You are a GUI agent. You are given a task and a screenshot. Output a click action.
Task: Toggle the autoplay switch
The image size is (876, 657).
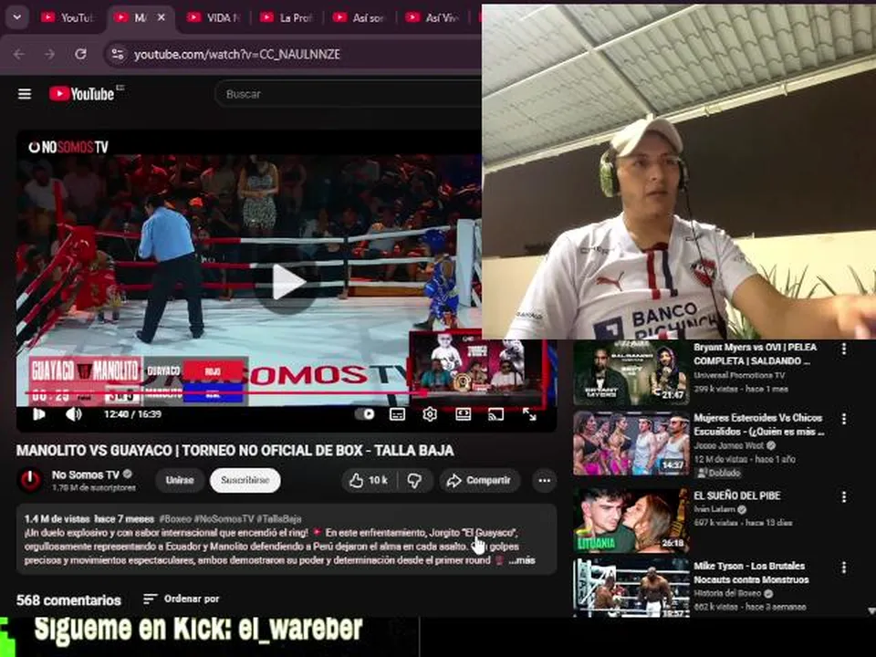365,414
